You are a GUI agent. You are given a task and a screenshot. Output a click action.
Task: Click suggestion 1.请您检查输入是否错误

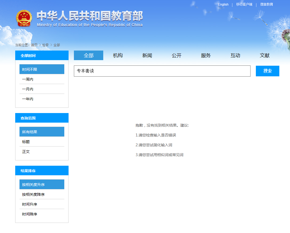coord(156,135)
